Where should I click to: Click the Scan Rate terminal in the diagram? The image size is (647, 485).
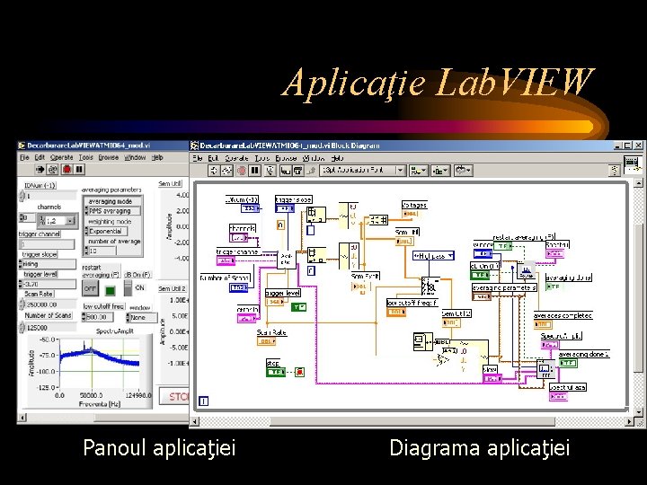266,341
